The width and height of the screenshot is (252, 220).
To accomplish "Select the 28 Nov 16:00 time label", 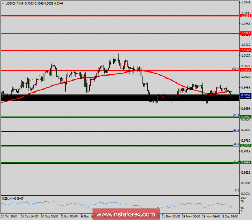I will [211, 217].
